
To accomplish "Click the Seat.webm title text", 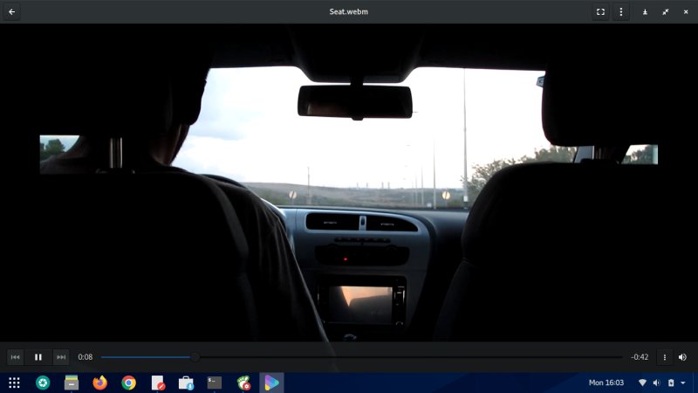I will pyautogui.click(x=348, y=11).
